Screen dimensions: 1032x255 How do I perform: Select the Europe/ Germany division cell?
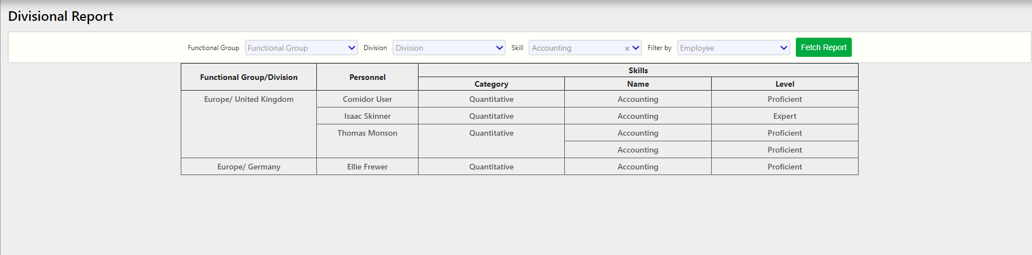coord(249,167)
